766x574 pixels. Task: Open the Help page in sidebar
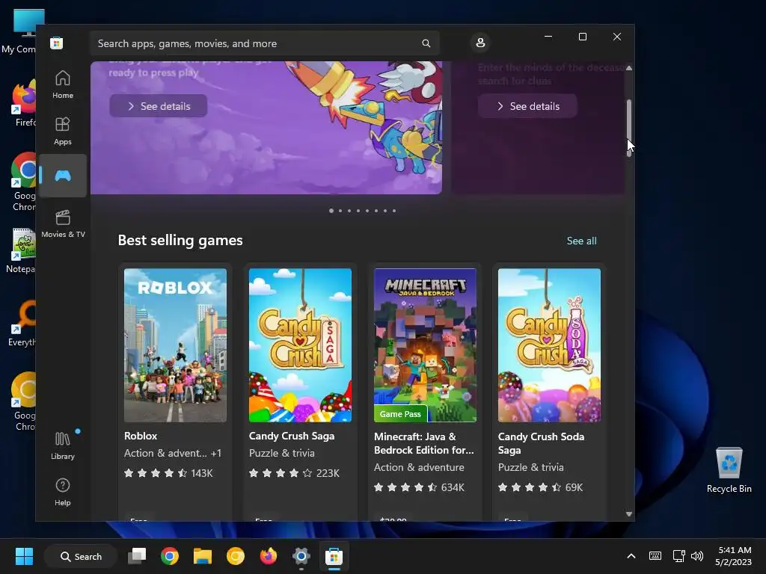(63, 492)
